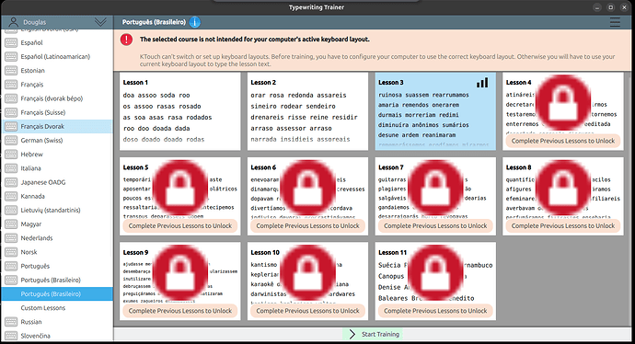Select Lietuvių (standartinis) layout
This screenshot has width=635, height=344.
click(x=57, y=210)
